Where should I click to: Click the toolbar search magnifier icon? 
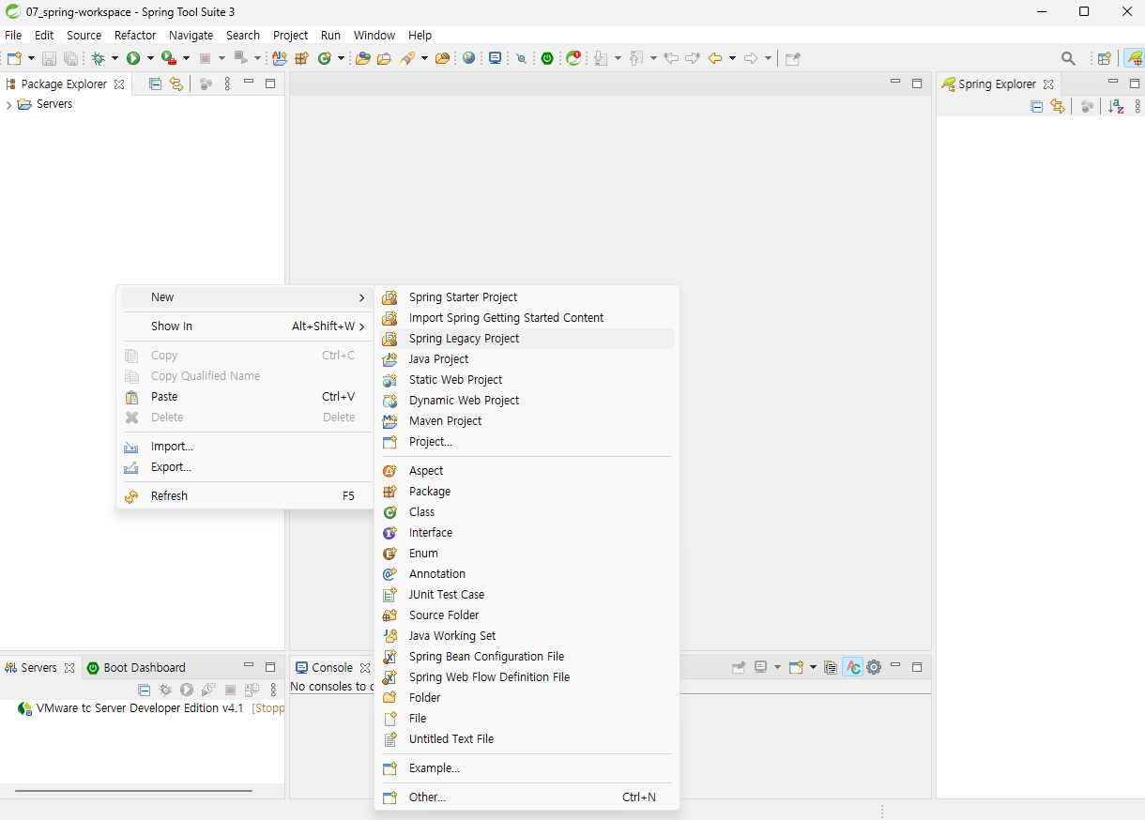tap(1068, 58)
